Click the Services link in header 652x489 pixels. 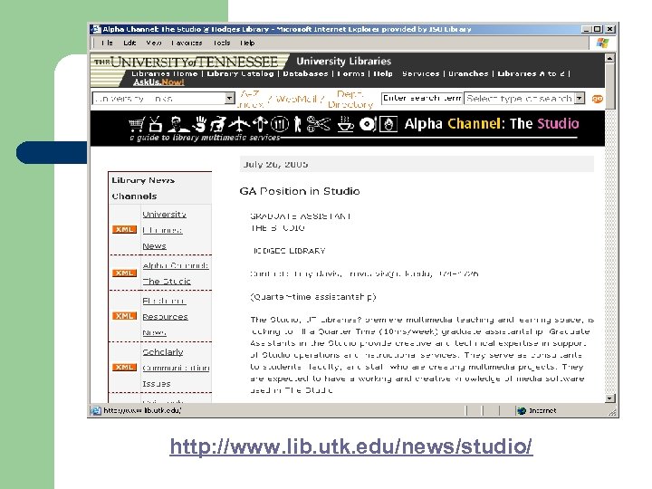coord(420,73)
